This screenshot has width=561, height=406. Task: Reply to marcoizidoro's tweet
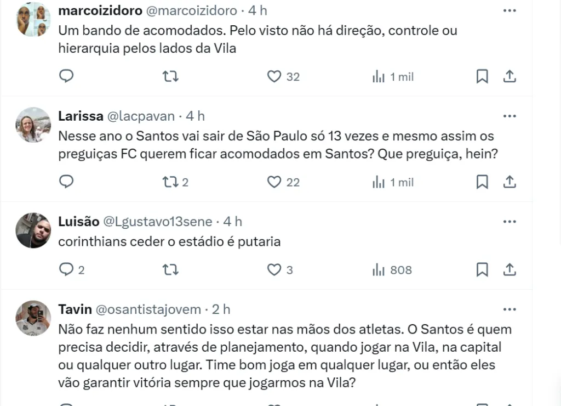(x=66, y=76)
